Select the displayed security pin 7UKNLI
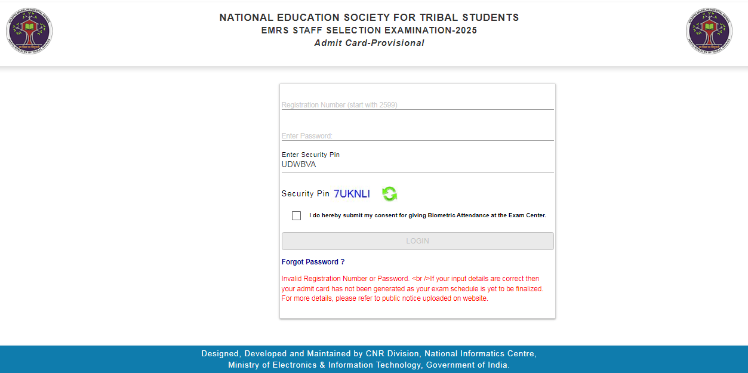The image size is (748, 373). click(x=353, y=193)
